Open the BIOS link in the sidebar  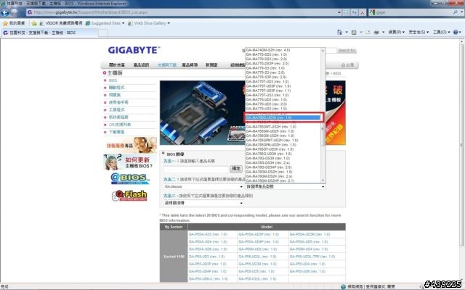click(x=113, y=80)
